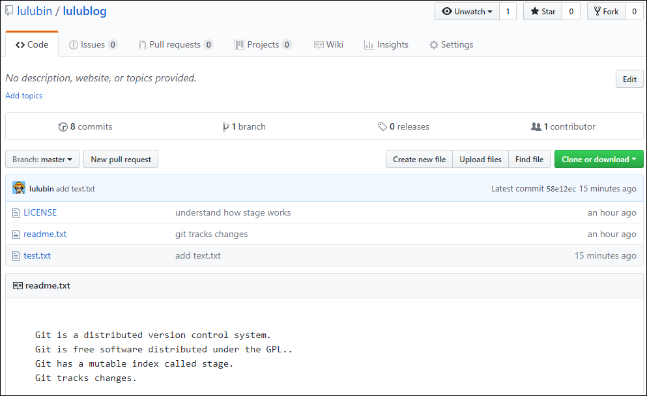Click the file icon next to LICENSE
647x396 pixels.
[x=16, y=213]
